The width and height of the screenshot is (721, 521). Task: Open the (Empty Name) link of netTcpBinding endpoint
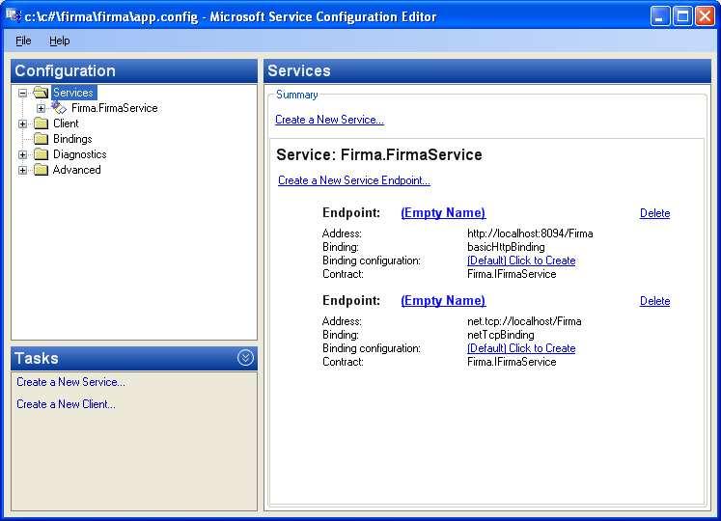click(x=443, y=300)
